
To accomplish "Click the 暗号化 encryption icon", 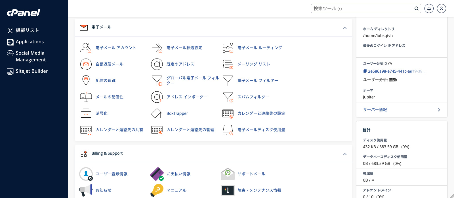I will (x=86, y=113).
